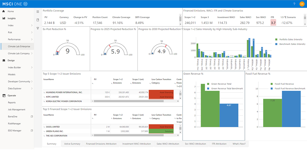Screen dimensions: 307x153
Task: Open the Investment WACI Attribution tab
Action: 137,144
